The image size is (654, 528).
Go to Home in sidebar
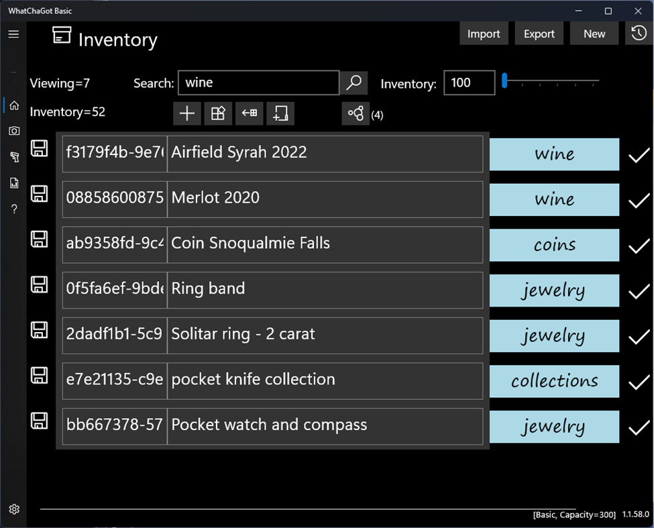click(14, 105)
